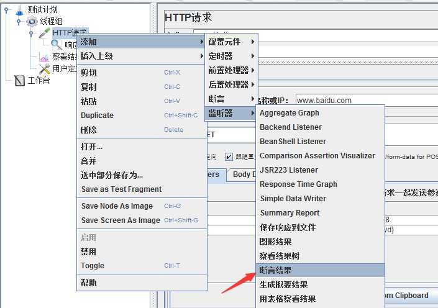This screenshot has height=308, width=438.
Task: Open the 配置元件 submenu
Action: click(231, 42)
